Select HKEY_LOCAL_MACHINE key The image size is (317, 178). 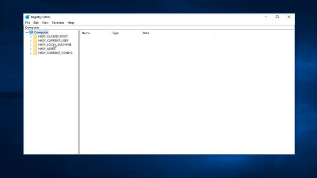coord(54,44)
